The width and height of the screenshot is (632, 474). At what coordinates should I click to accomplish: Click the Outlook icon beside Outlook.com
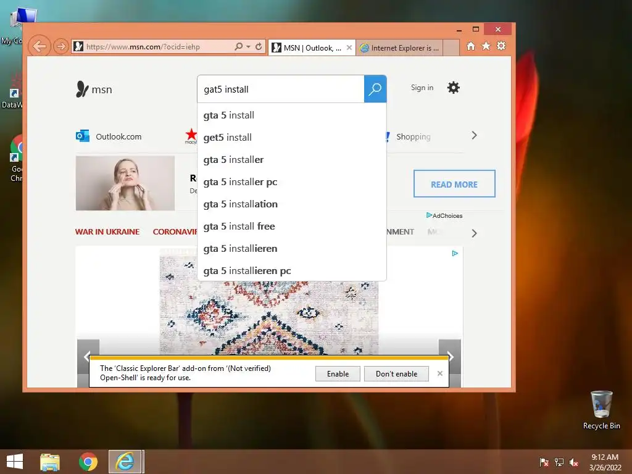click(83, 136)
